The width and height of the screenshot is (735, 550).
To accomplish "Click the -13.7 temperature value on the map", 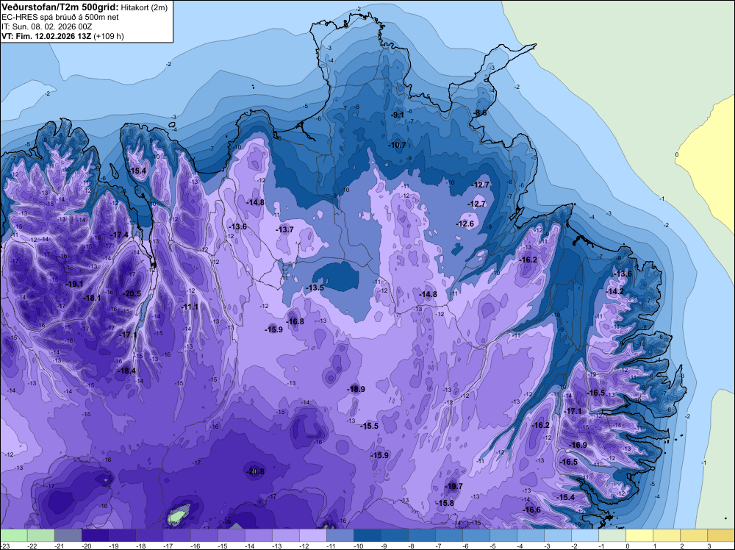I will [x=284, y=229].
